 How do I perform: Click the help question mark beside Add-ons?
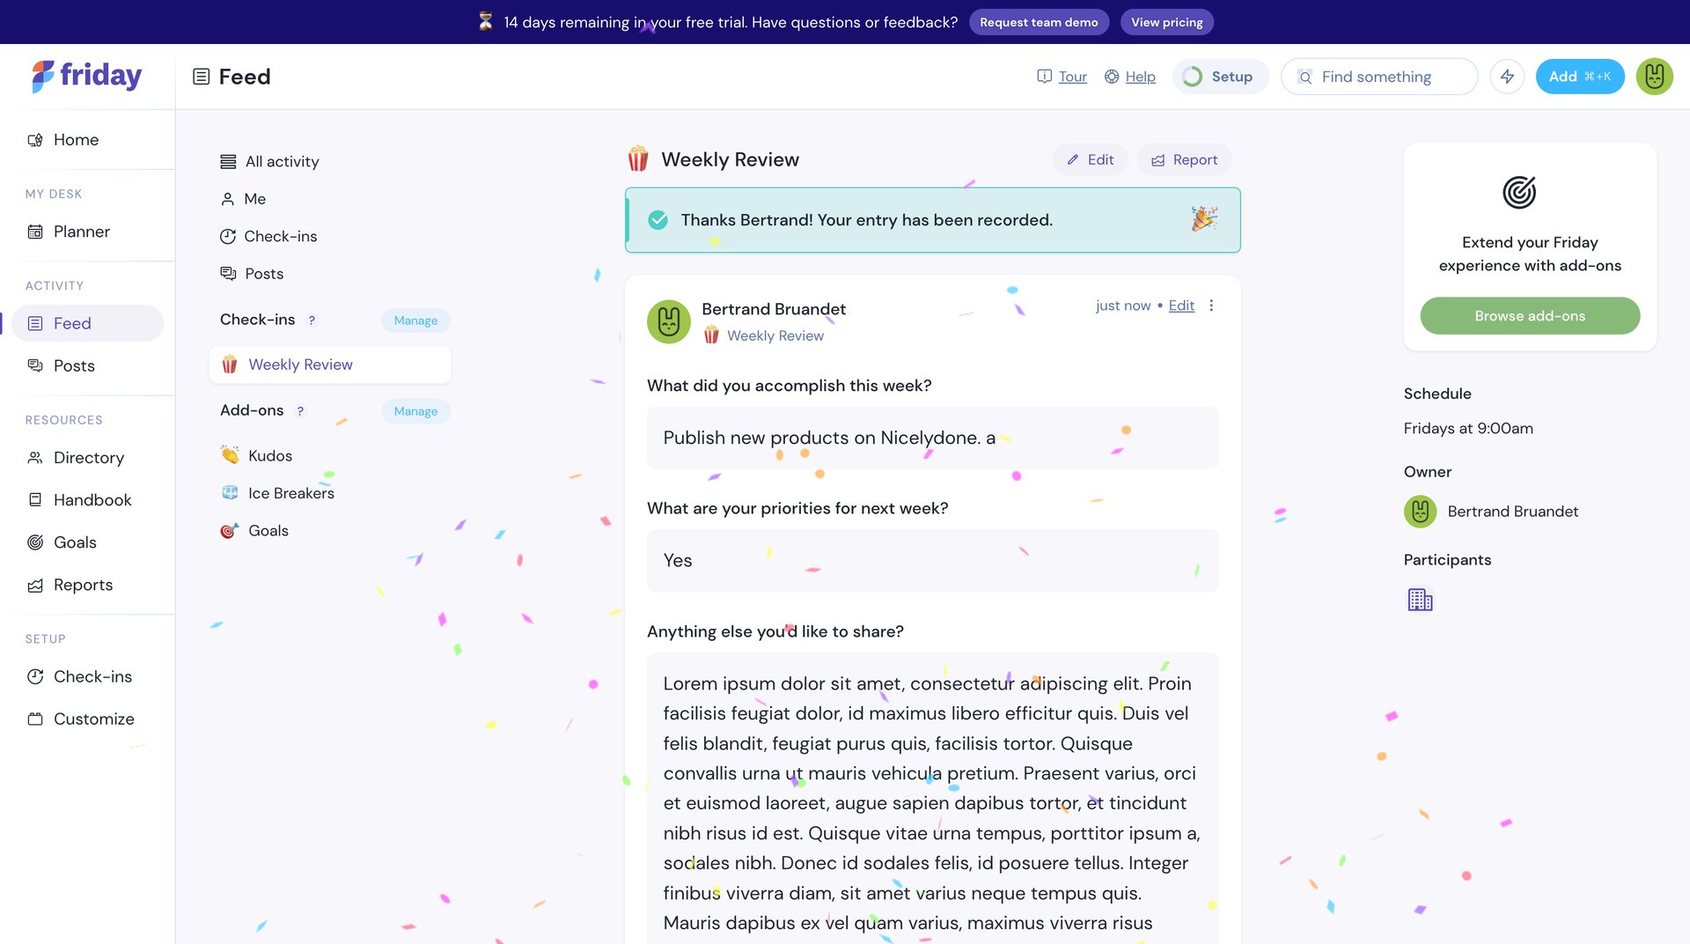[x=300, y=411]
